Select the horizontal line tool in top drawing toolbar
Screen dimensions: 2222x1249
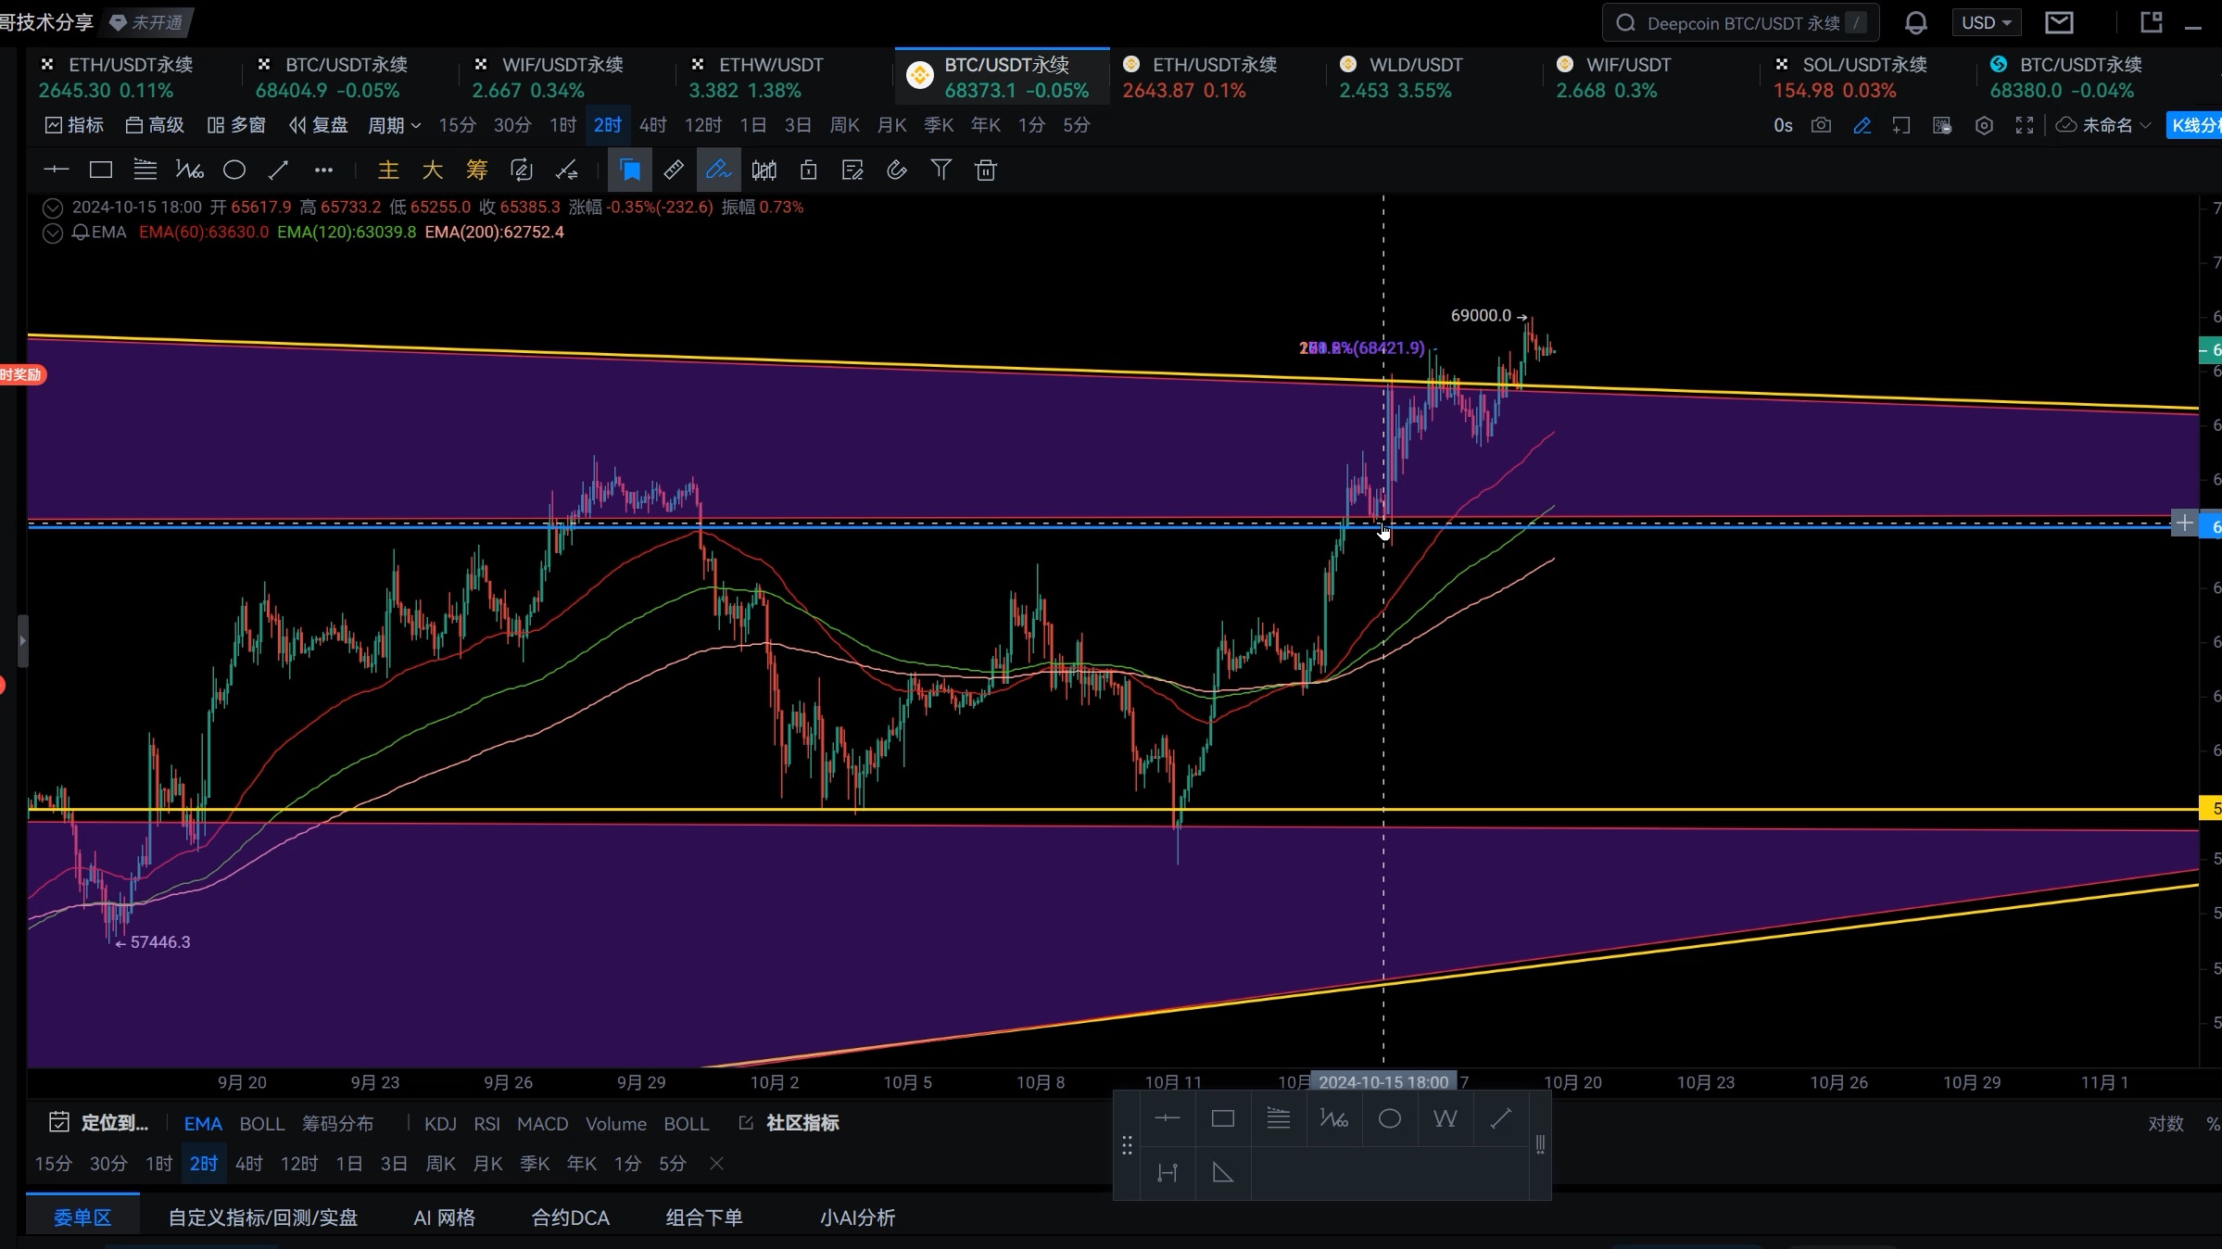pos(57,170)
